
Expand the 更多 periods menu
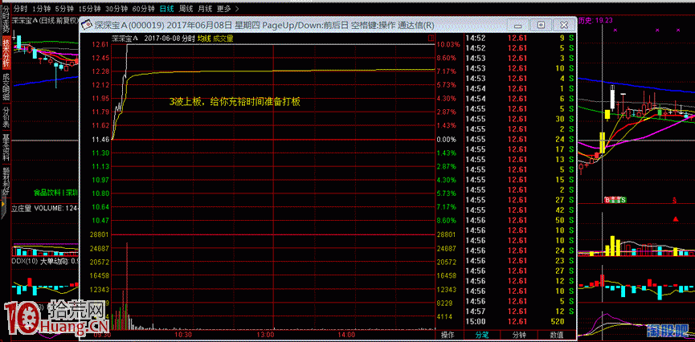pos(225,8)
